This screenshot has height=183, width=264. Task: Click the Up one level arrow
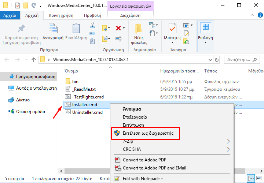point(34,60)
